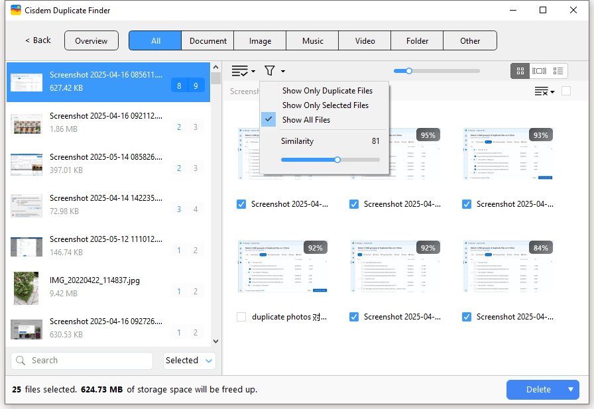Toggle the group select-all checkbox
The height and width of the screenshot is (409, 594).
point(566,91)
